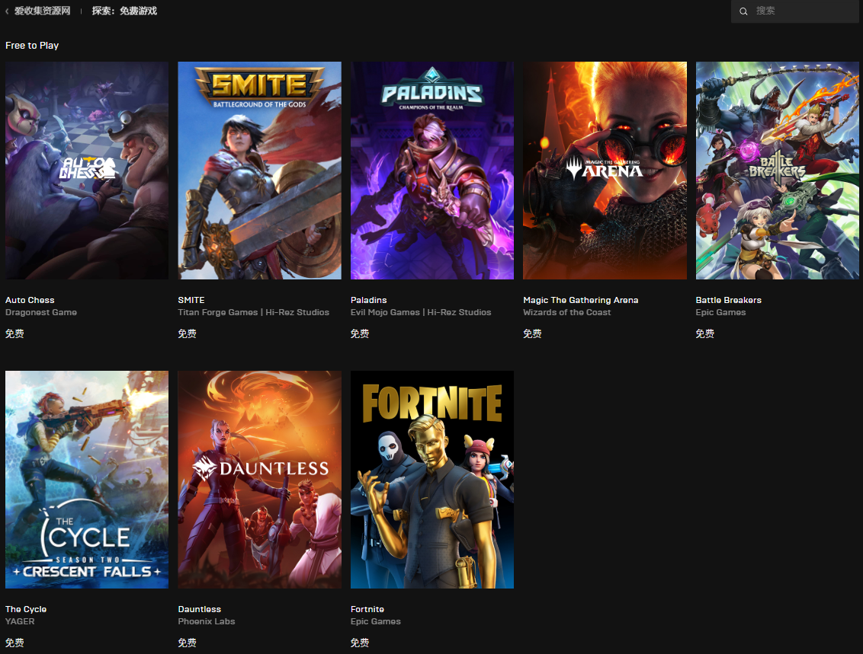Click 免费 price under SMITE
Image resolution: width=863 pixels, height=654 pixels.
coord(187,333)
